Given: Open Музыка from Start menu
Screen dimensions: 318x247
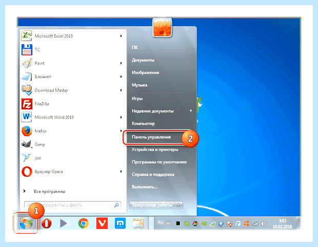Looking at the screenshot, I should point(140,85).
